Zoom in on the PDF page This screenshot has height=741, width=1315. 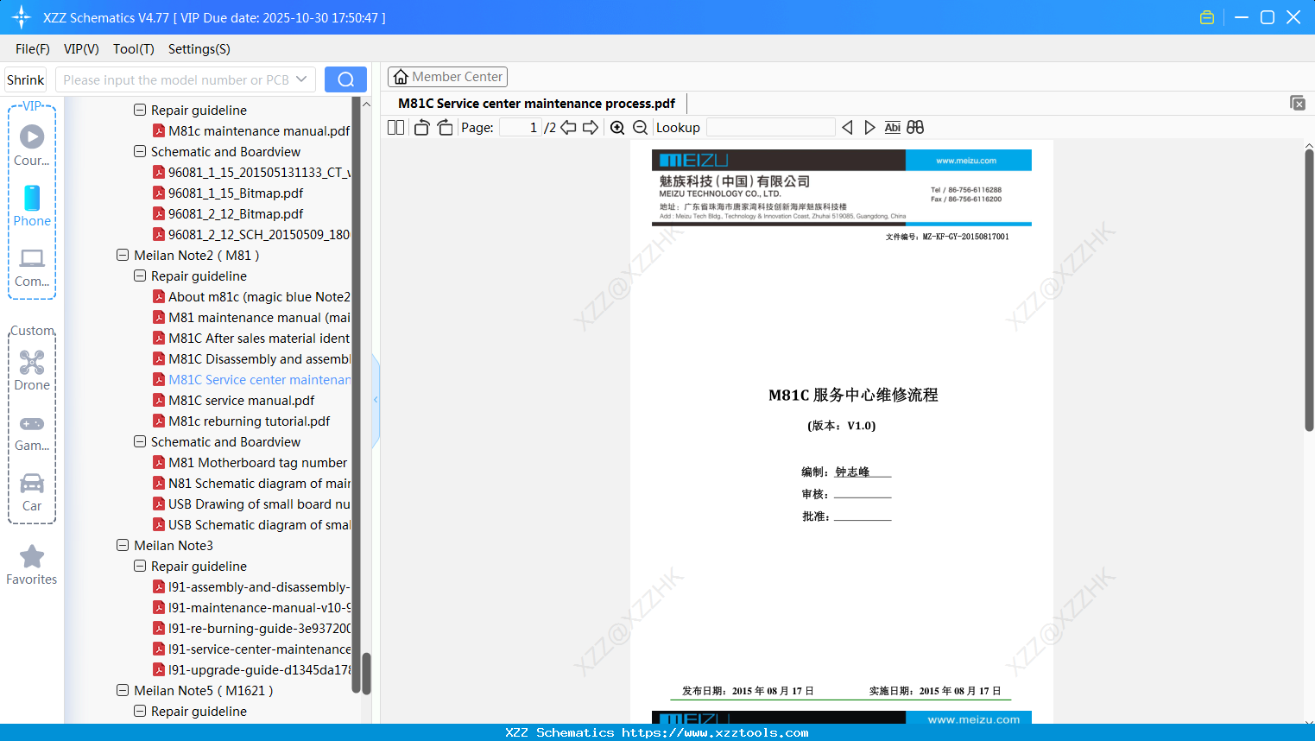point(616,127)
